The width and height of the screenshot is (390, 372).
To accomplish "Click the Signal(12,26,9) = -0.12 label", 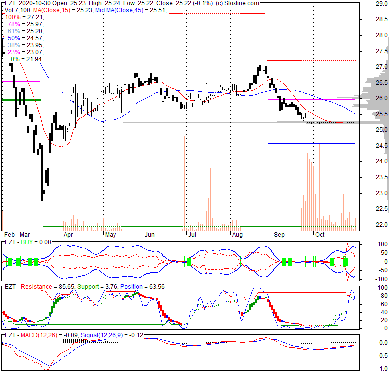I will [112, 335].
